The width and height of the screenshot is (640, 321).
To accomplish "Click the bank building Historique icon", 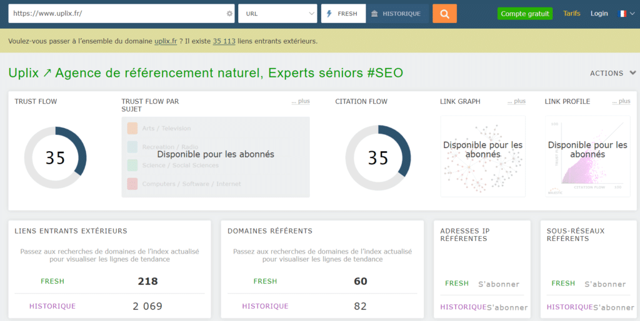I will (374, 14).
